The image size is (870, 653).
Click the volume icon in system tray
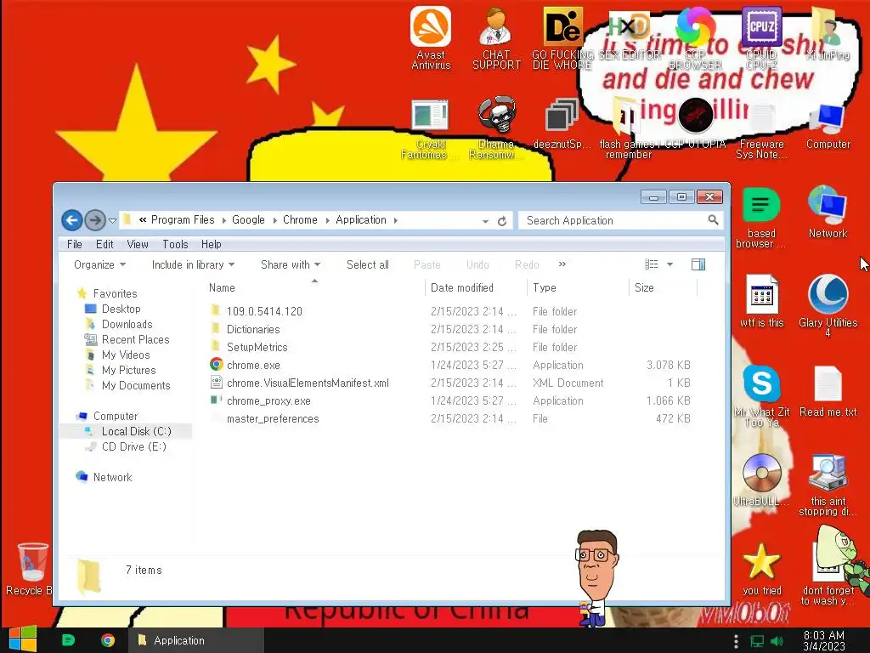click(x=777, y=641)
